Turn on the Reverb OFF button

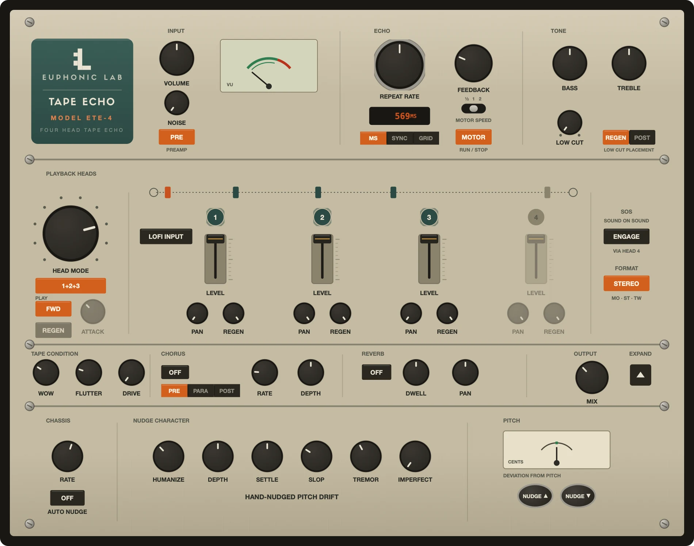tap(376, 372)
